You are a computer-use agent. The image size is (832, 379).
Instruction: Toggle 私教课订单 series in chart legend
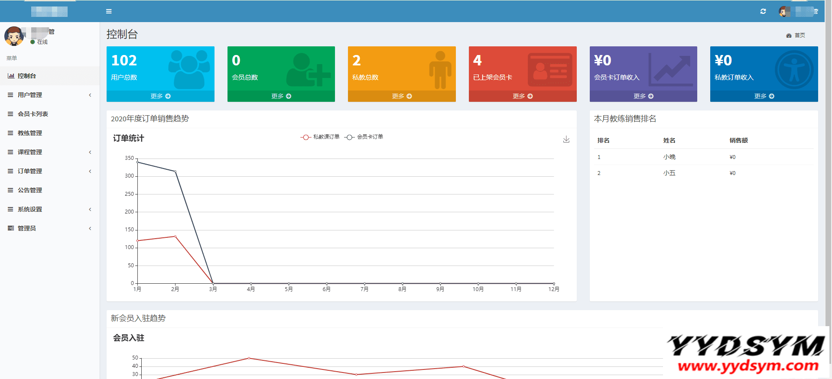tap(320, 137)
